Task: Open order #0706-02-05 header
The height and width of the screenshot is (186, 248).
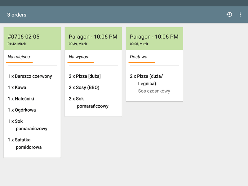Action: point(32,39)
